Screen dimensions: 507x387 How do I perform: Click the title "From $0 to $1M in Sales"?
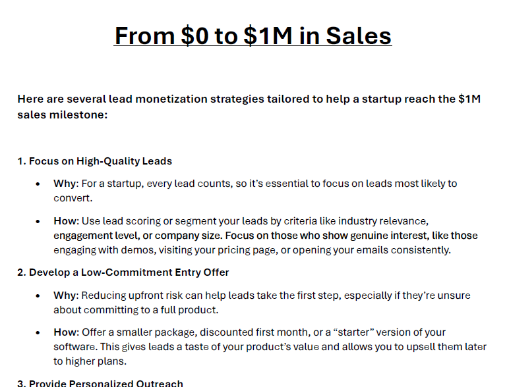[253, 36]
